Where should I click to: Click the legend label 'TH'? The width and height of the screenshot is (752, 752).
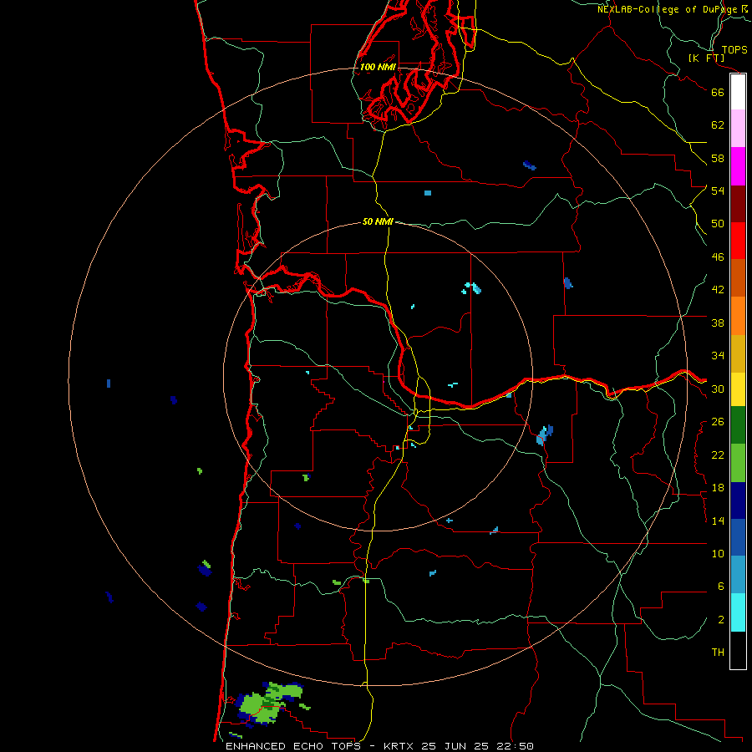click(718, 653)
